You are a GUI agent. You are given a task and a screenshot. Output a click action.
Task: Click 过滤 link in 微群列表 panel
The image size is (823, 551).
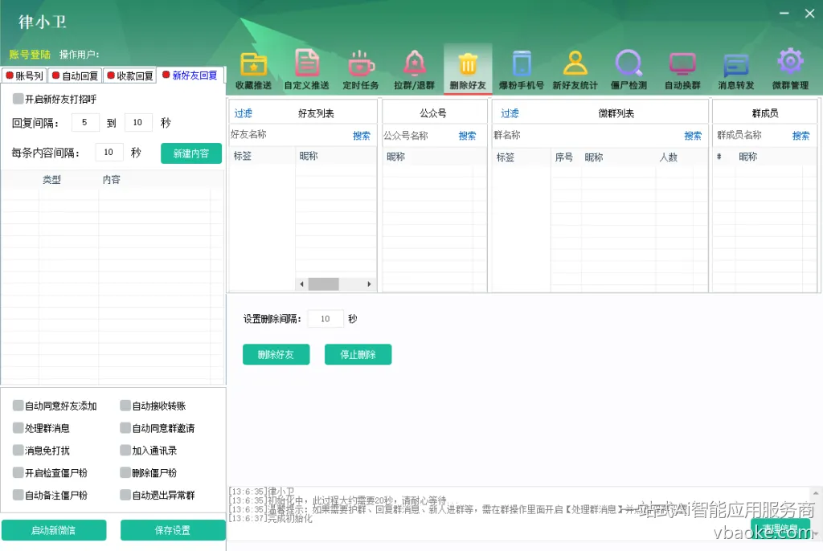509,113
